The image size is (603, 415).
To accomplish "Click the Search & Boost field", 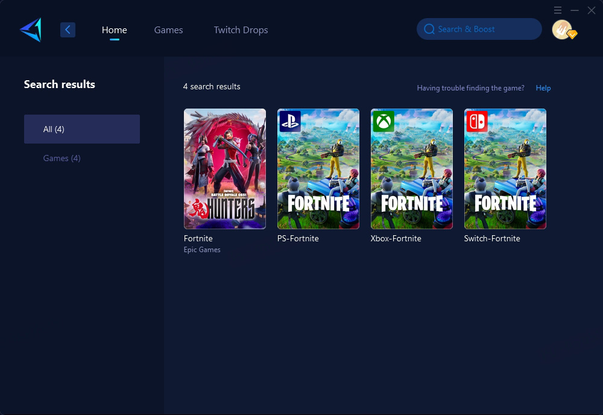I will click(x=479, y=29).
